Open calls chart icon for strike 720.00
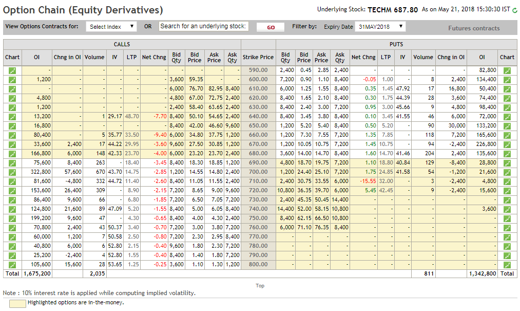The width and height of the screenshot is (520, 311). point(12,191)
